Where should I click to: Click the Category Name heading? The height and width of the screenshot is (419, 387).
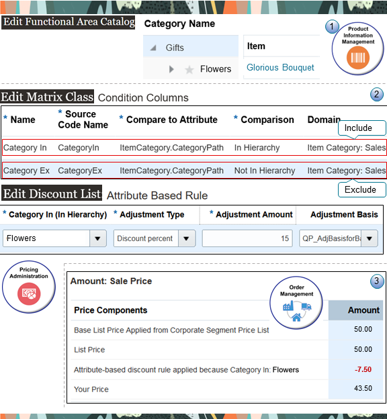(x=179, y=24)
